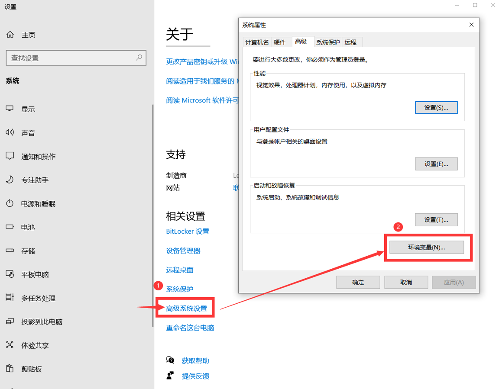This screenshot has height=389, width=499.
Task: Open 环境变量(N) environment variables
Action: (426, 247)
